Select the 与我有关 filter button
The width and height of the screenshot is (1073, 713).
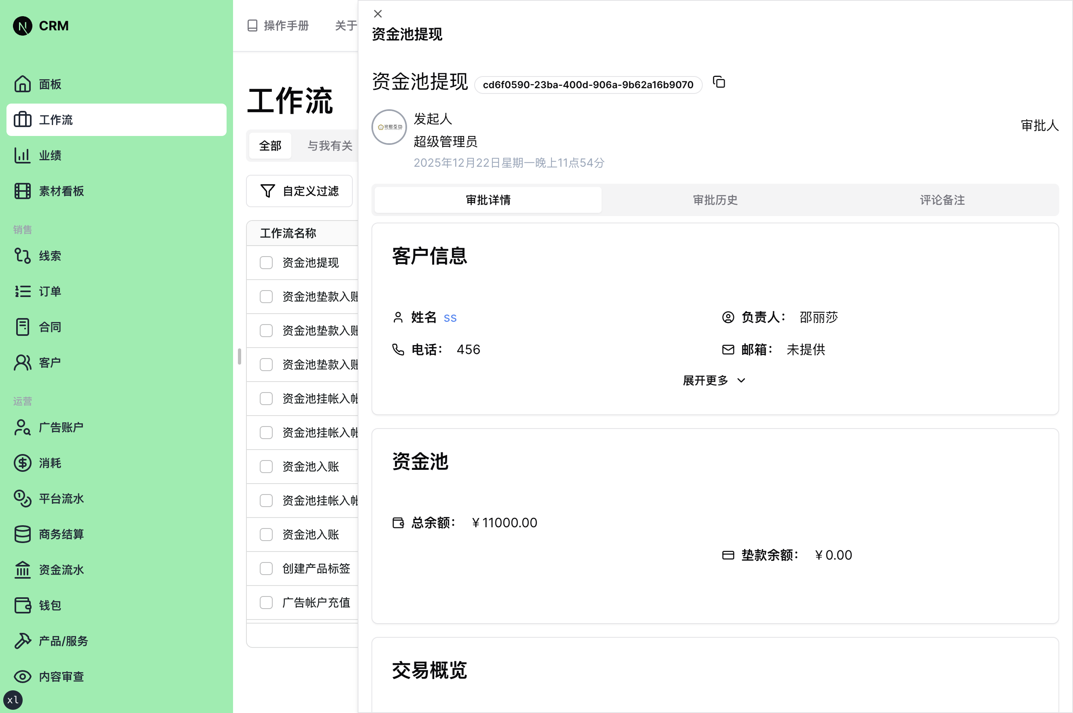329,146
